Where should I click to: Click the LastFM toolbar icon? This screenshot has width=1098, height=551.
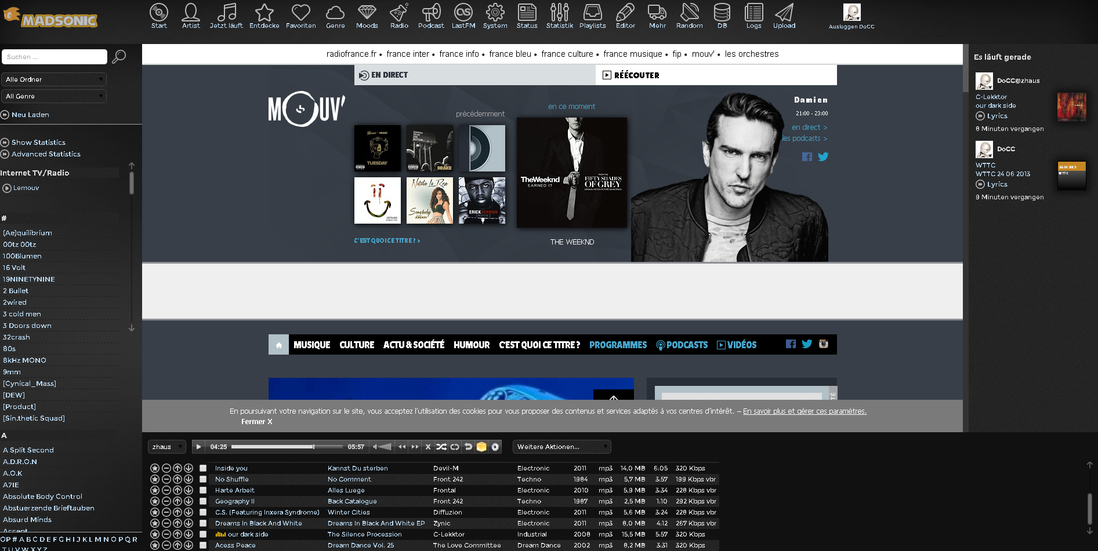(x=463, y=13)
